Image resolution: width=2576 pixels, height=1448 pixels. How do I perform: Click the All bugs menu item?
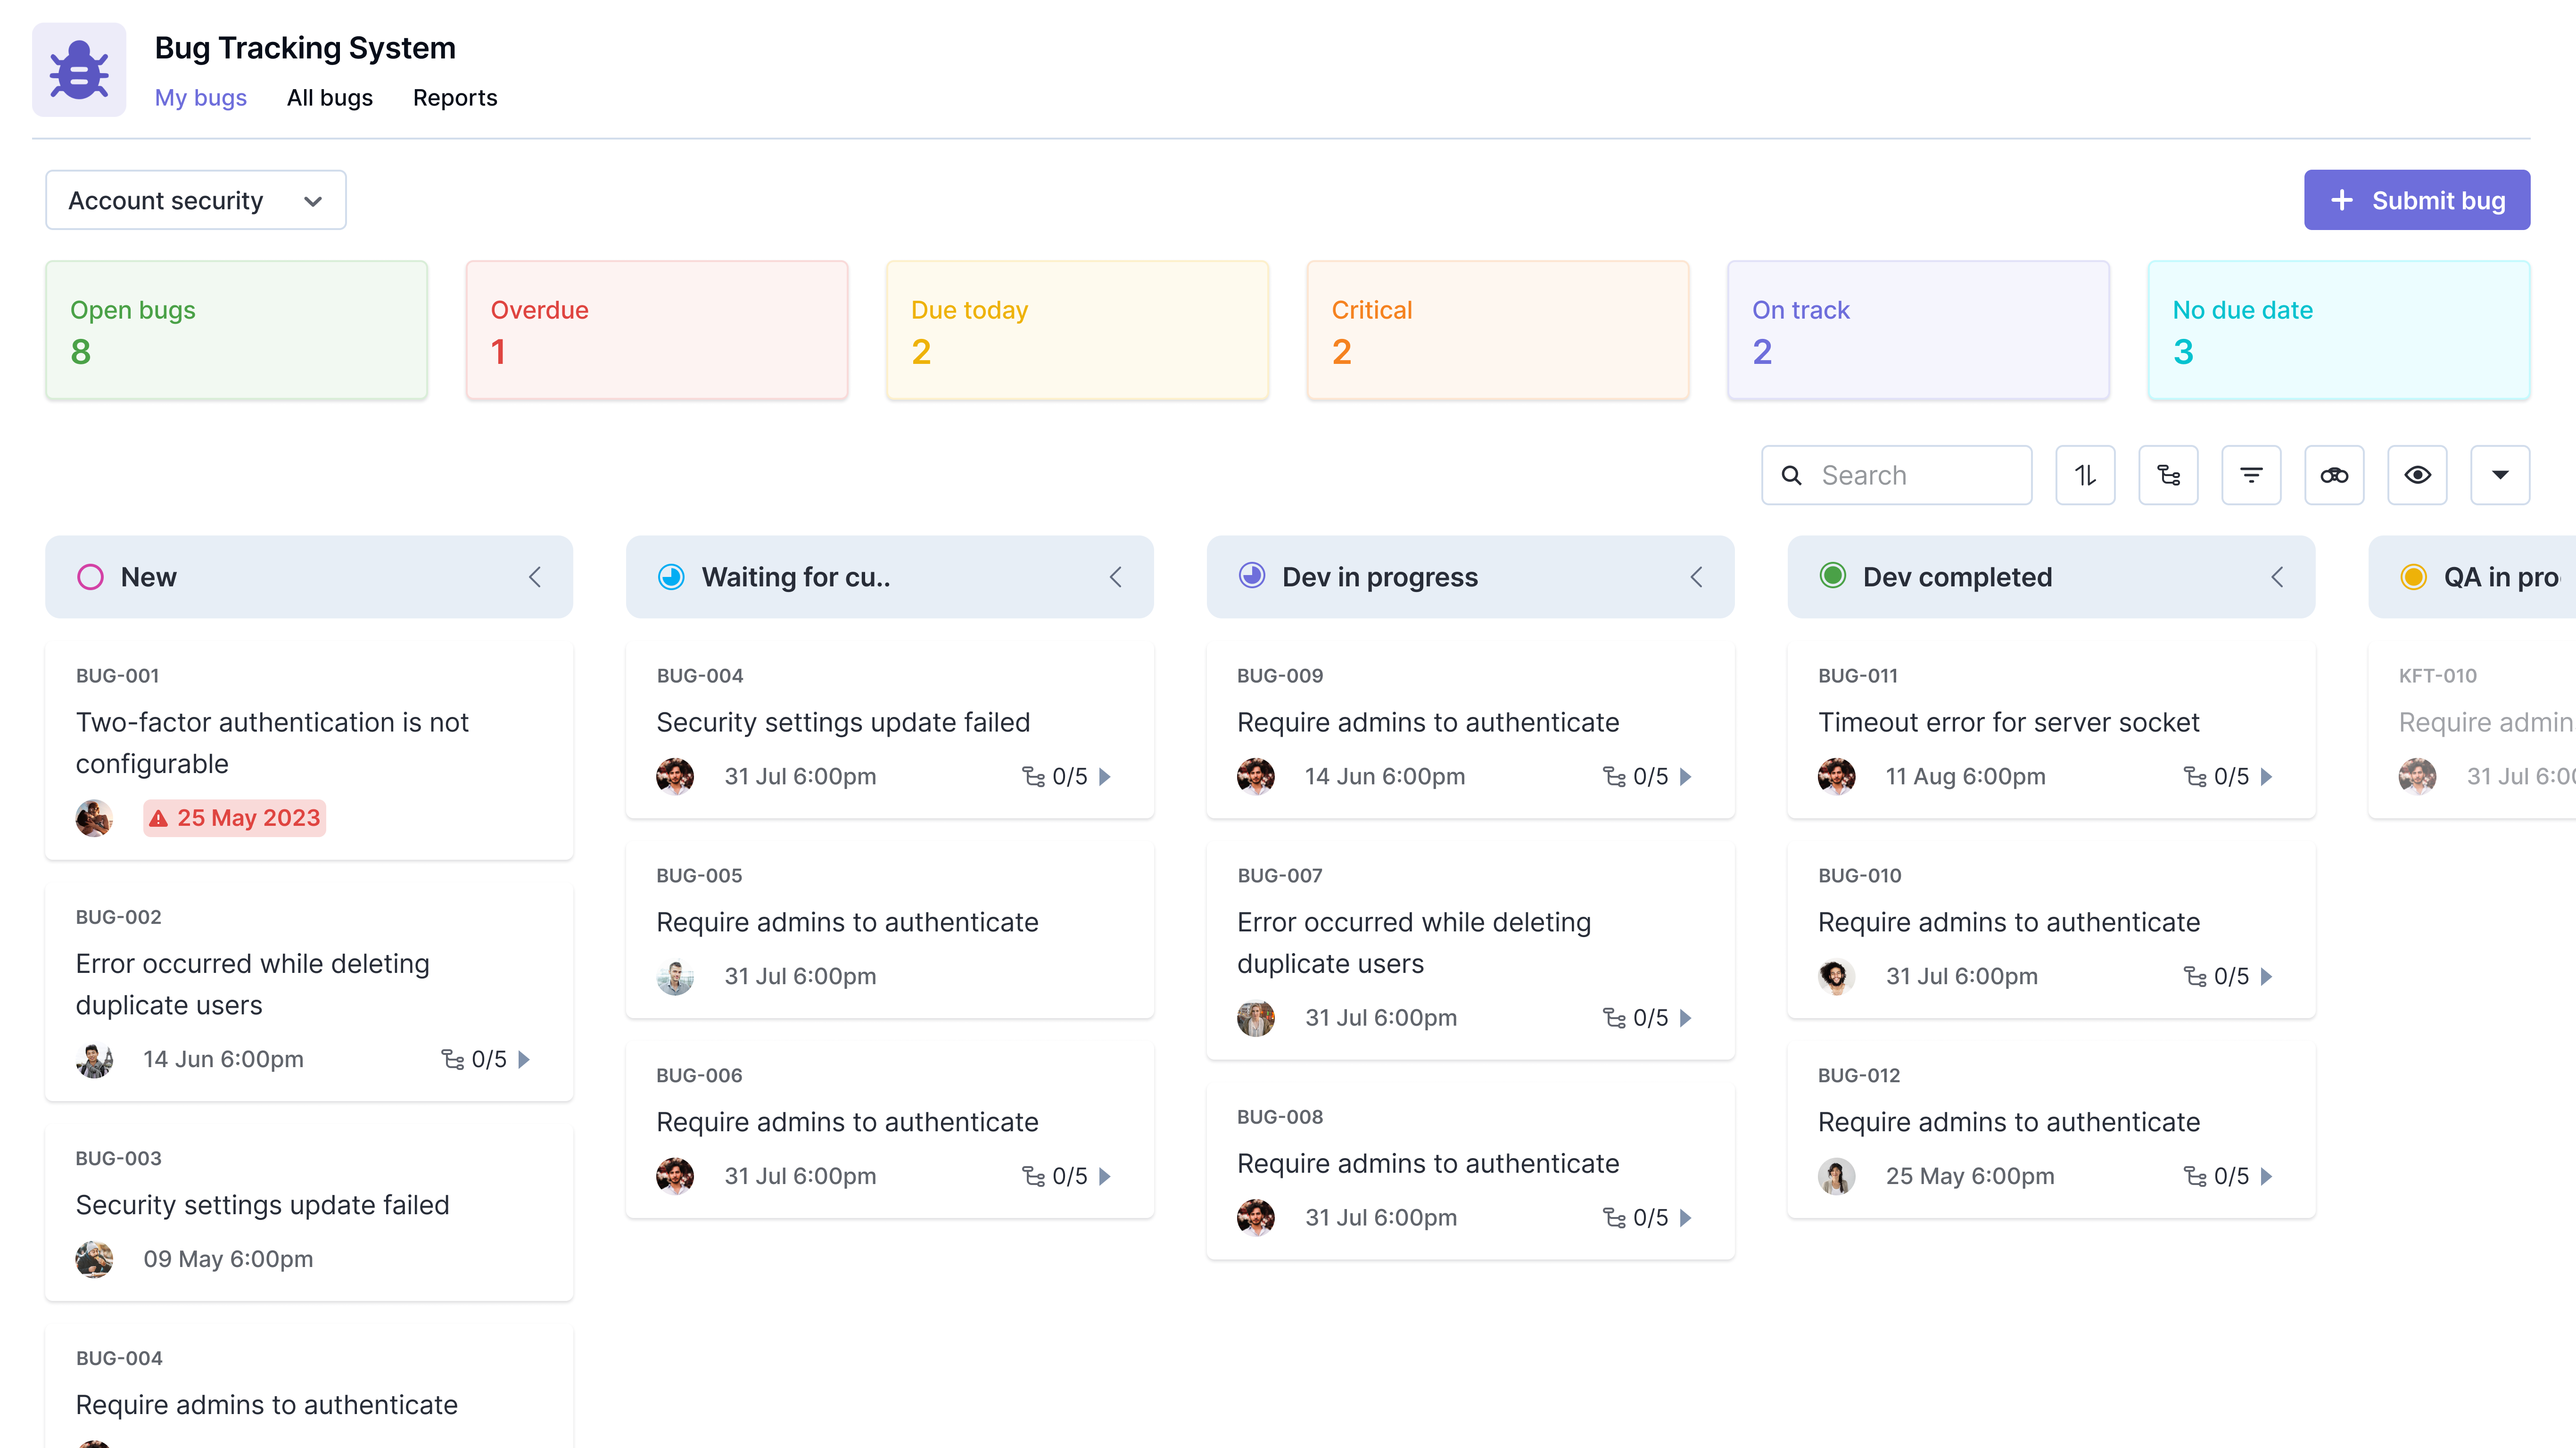(x=329, y=97)
